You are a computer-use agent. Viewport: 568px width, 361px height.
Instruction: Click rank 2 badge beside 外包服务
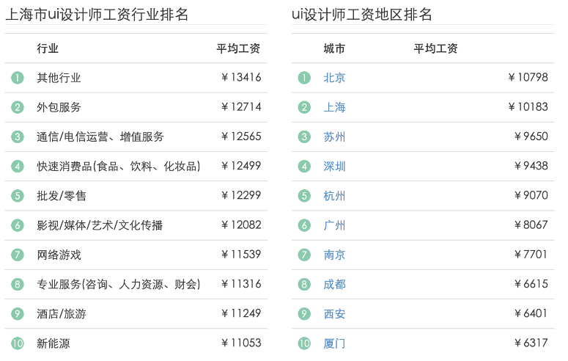point(18,107)
